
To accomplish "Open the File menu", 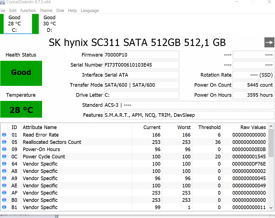I will coord(3,11).
